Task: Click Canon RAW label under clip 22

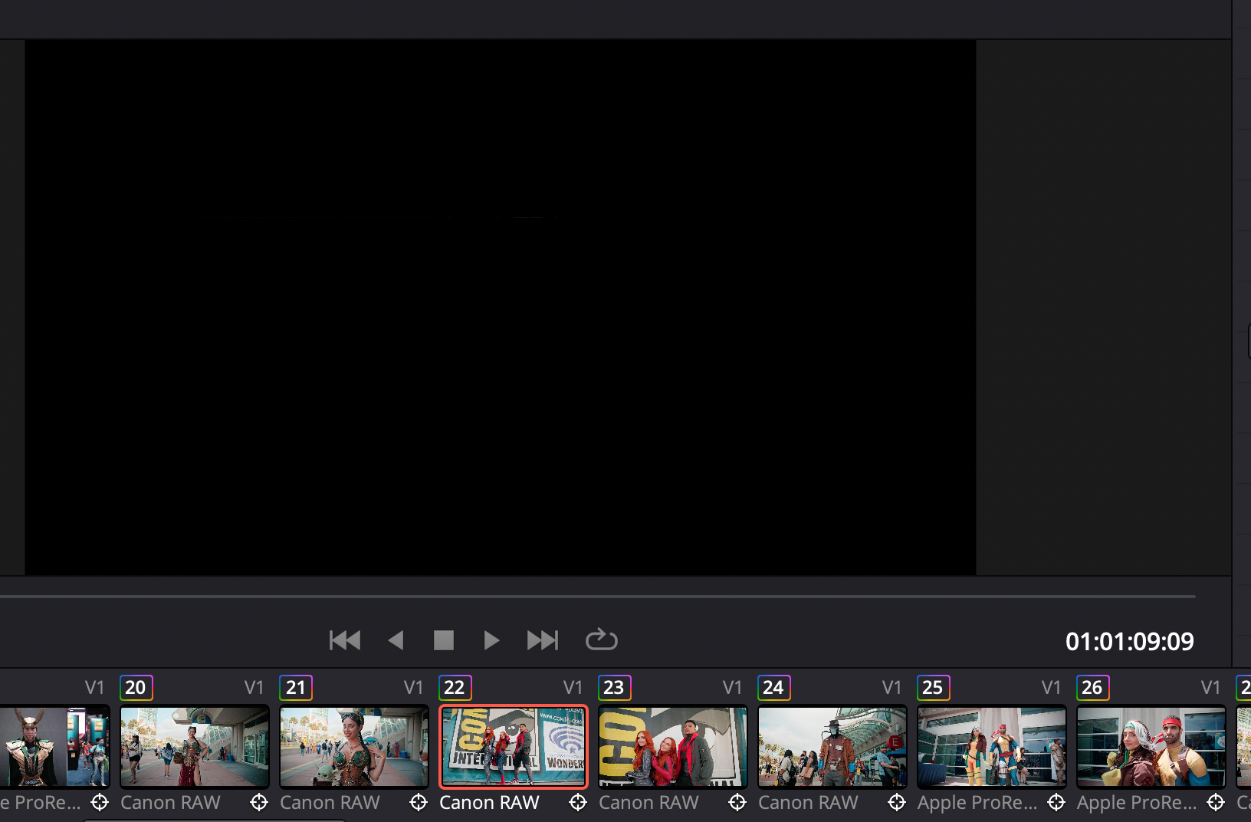Action: coord(489,803)
